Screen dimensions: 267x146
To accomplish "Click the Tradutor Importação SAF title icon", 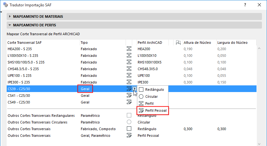I will coord(5,5).
